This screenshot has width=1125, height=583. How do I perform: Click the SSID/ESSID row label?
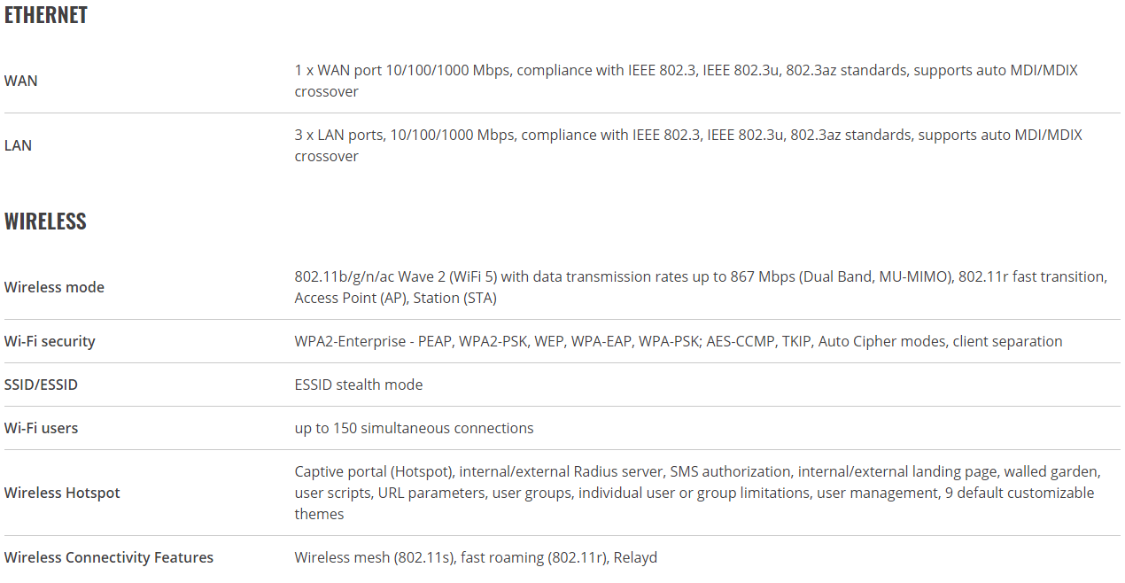[x=41, y=385]
